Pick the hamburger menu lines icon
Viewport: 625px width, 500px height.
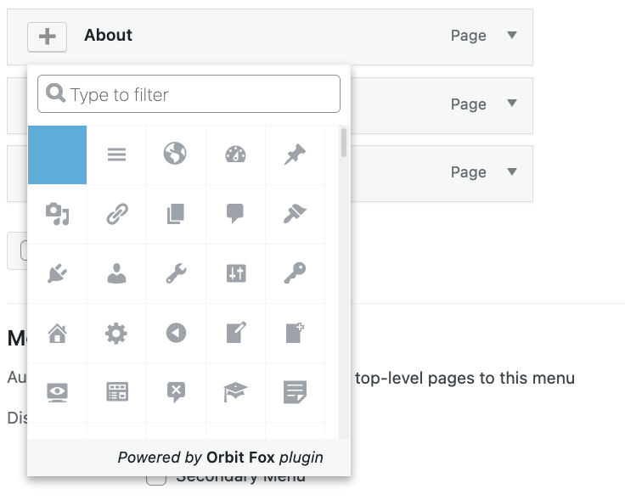[116, 154]
